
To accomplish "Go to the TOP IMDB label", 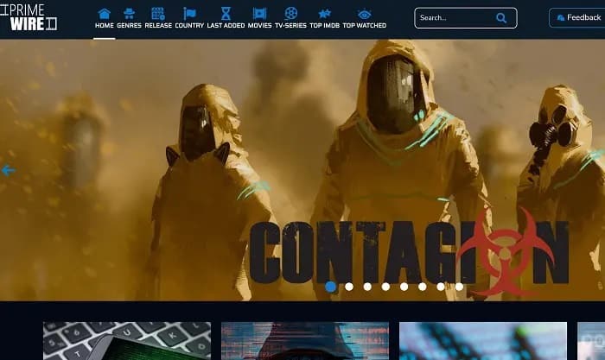I will tap(324, 25).
